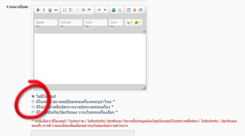Open the Styles dropdown

46,22
